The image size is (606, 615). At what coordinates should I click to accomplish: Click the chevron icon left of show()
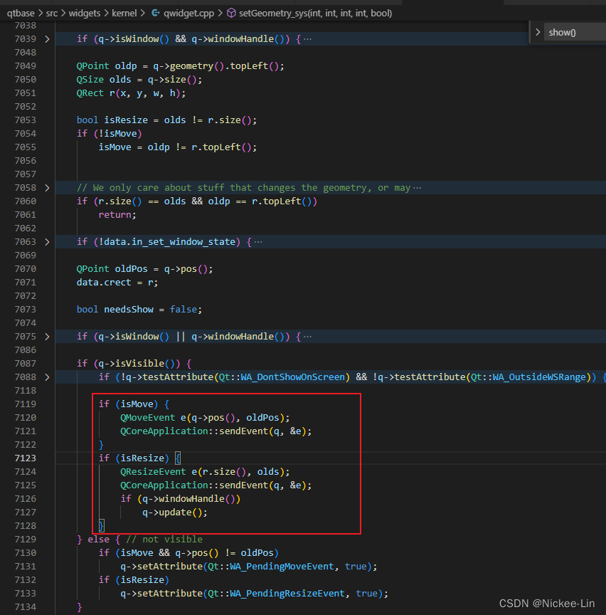[x=538, y=31]
